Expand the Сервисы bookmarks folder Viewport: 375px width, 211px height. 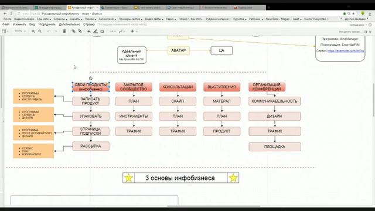tap(60, 19)
